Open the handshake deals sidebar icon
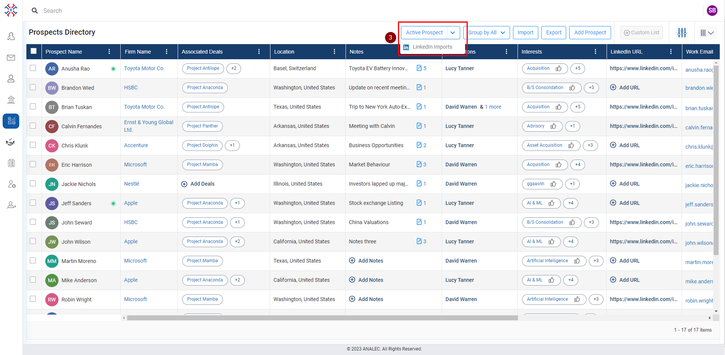This screenshot has height=355, width=725. coord(11,142)
